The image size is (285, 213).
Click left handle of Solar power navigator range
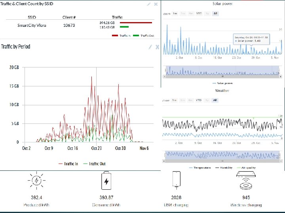(x=165, y=70)
